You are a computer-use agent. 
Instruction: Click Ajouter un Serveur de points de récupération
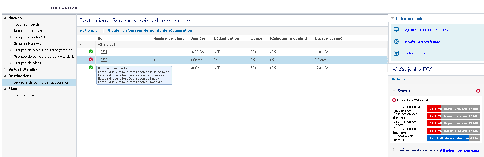click(149, 30)
